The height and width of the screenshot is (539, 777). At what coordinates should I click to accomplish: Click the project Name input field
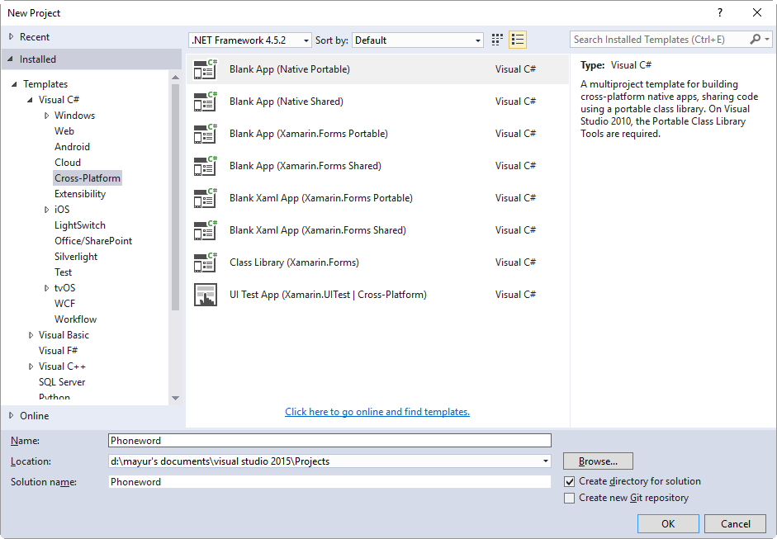[x=329, y=441]
